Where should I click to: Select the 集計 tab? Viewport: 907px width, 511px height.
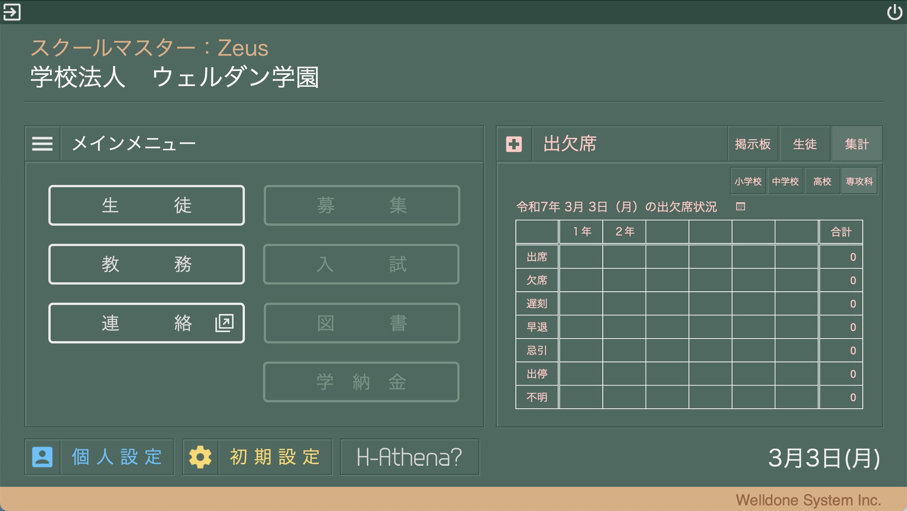coord(856,144)
